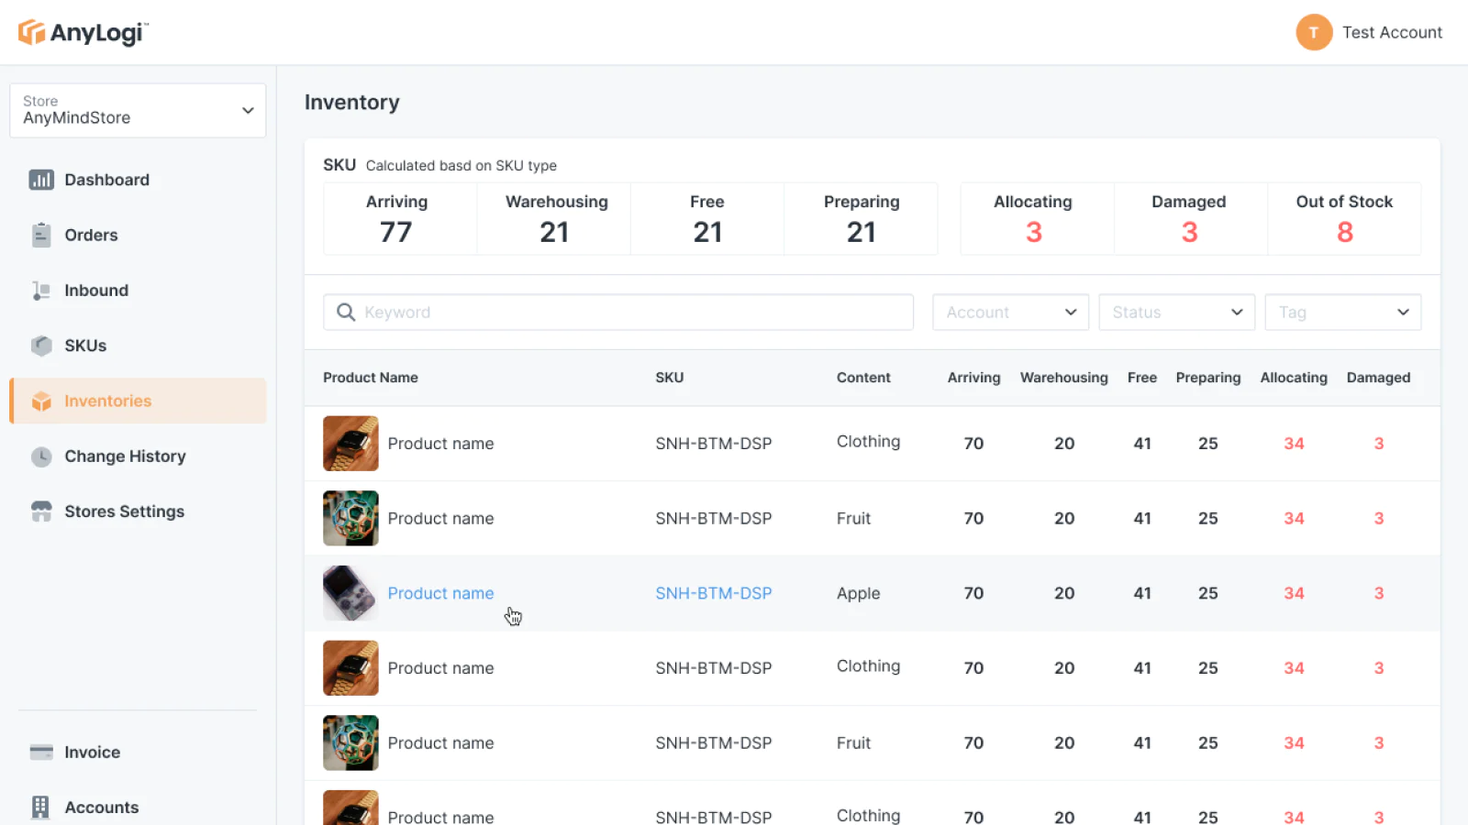Click the SKUs box icon
The image size is (1468, 825).
41,346
